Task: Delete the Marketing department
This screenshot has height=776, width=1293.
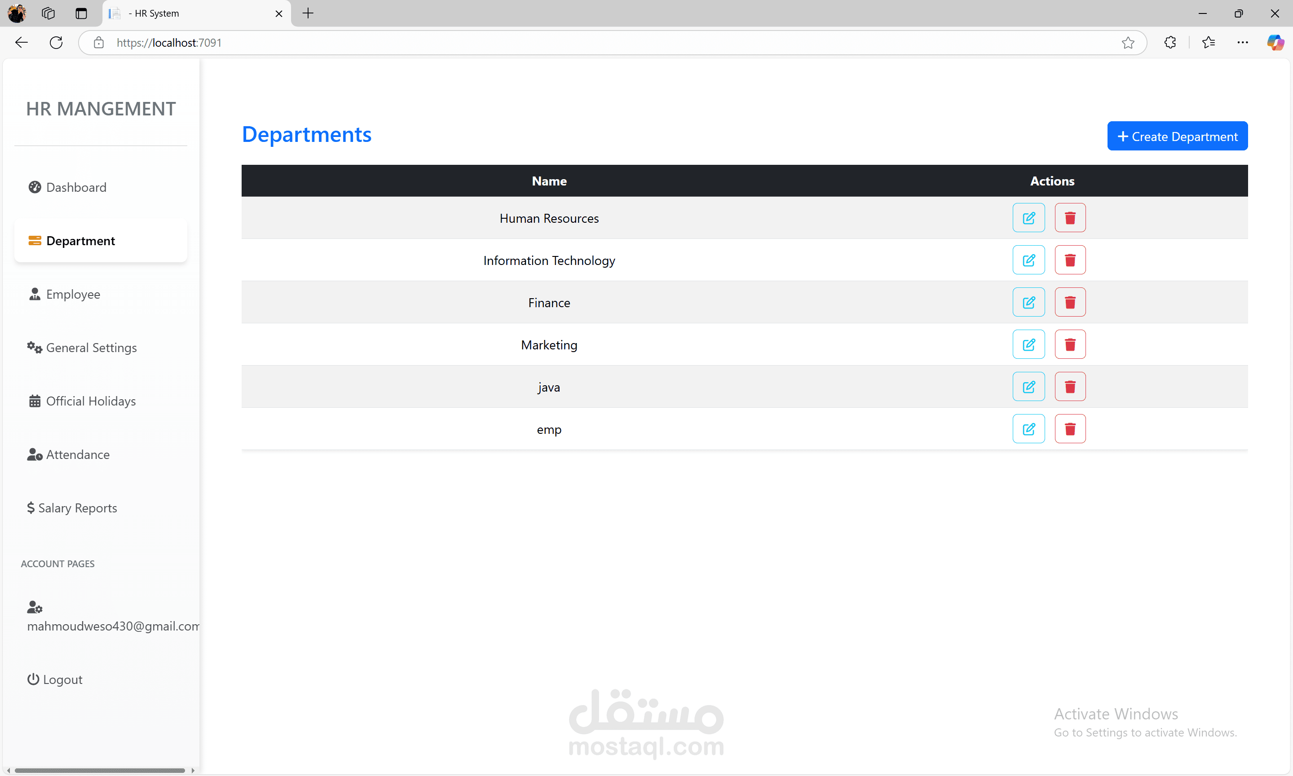Action: coord(1070,344)
